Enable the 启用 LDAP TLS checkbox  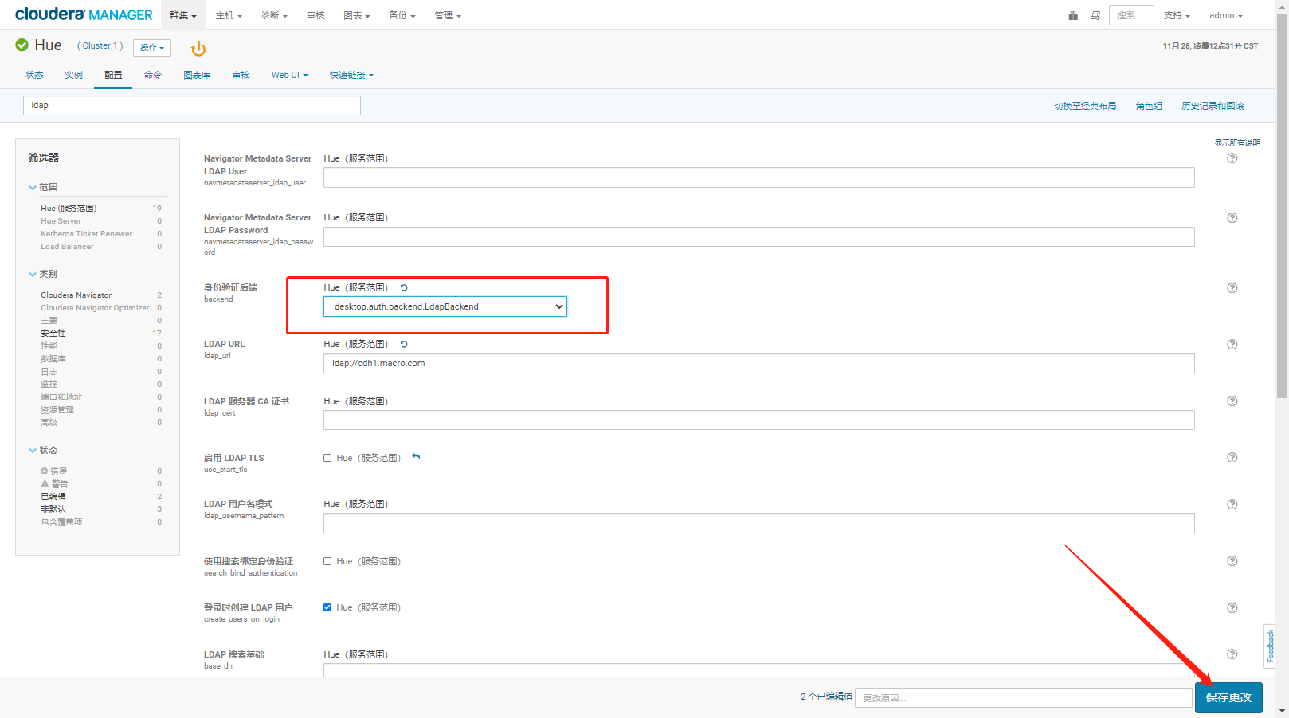click(327, 458)
